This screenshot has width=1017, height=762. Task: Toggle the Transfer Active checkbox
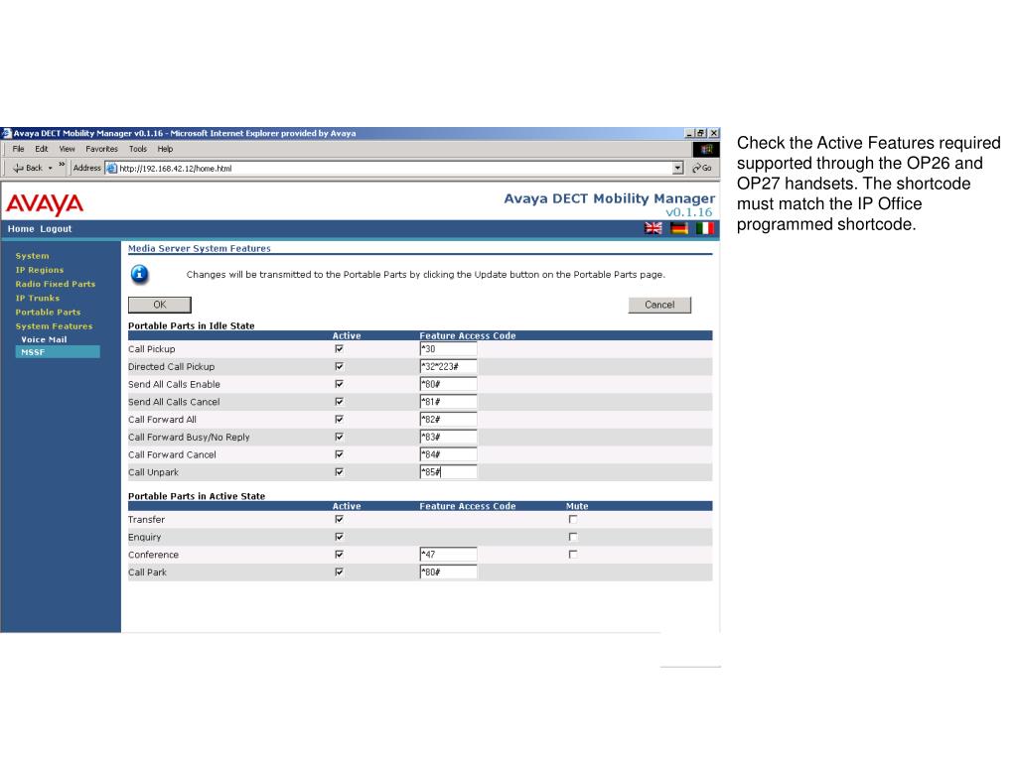tap(340, 519)
